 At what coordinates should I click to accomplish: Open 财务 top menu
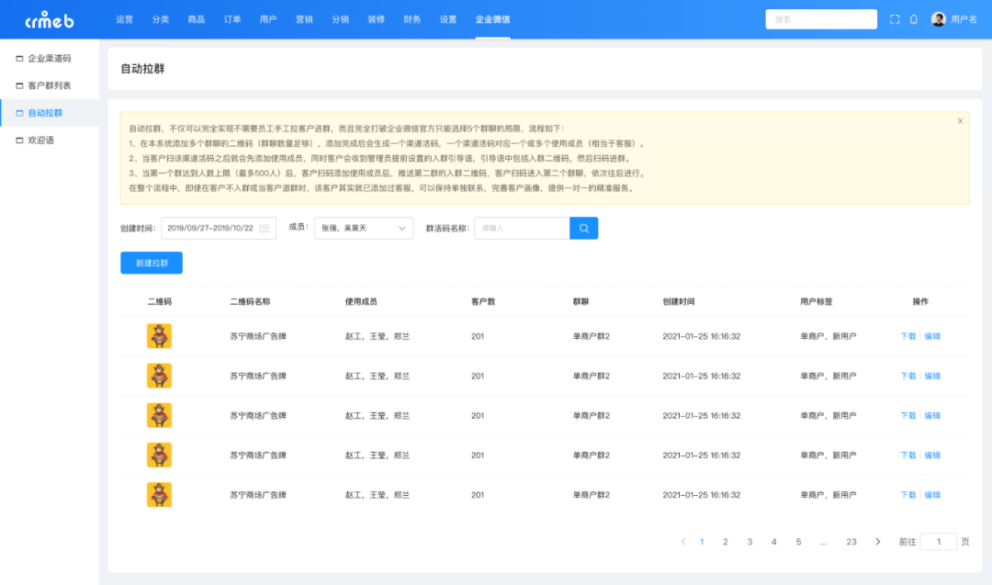pyautogui.click(x=411, y=19)
